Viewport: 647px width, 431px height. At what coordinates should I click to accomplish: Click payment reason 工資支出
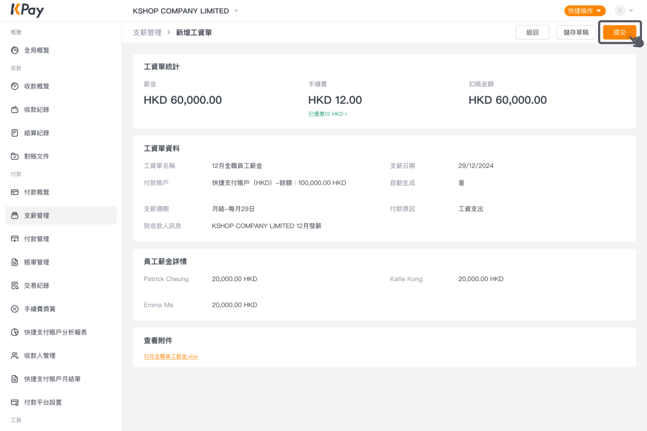pyautogui.click(x=471, y=209)
